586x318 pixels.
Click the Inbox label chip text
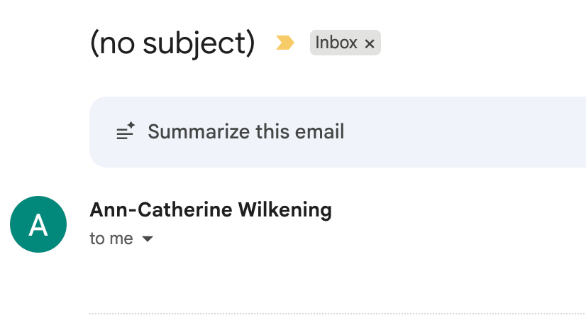click(x=336, y=43)
